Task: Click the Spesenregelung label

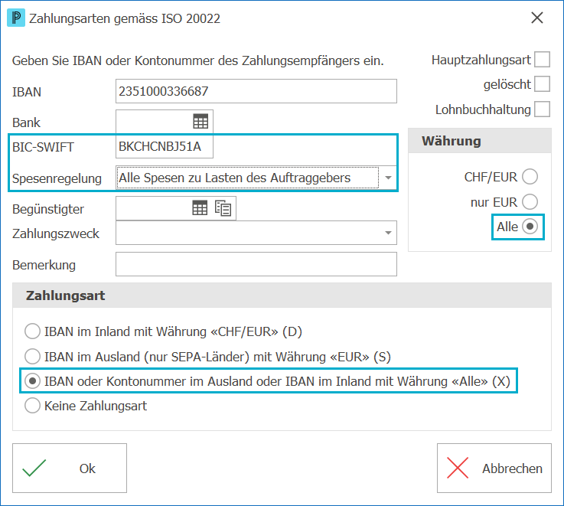Action: [57, 178]
